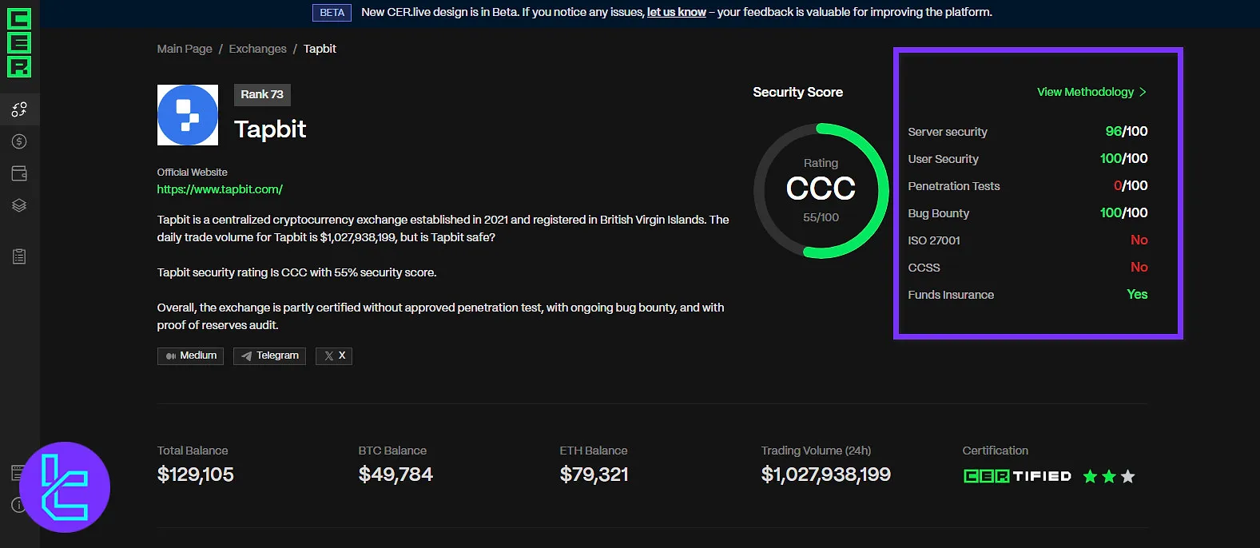Click the purple floating logo badge
The height and width of the screenshot is (548, 1260).
65,486
